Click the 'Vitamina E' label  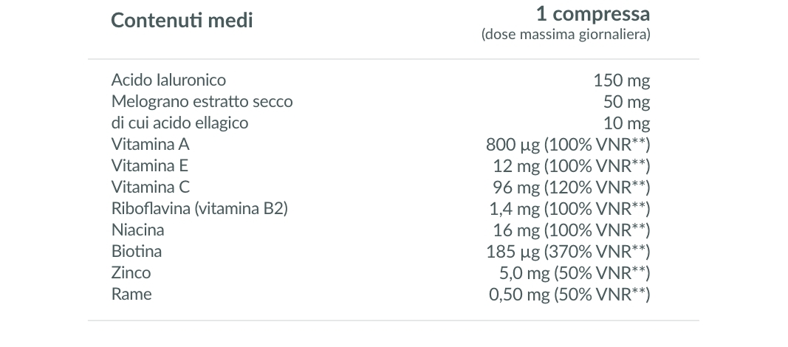tap(149, 165)
